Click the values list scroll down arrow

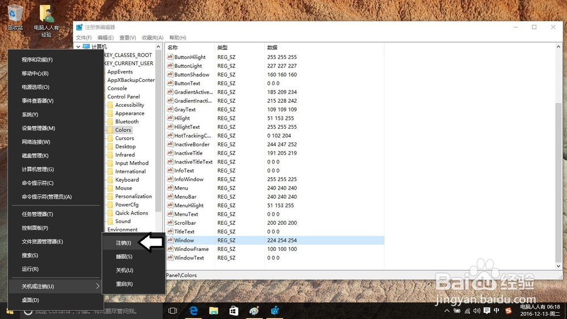(558, 266)
